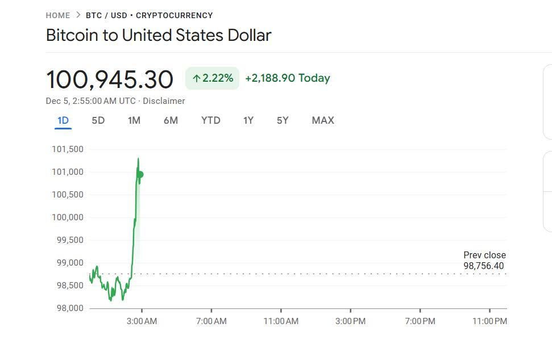
Task: Select the 1D range tab
Action: pyautogui.click(x=63, y=120)
